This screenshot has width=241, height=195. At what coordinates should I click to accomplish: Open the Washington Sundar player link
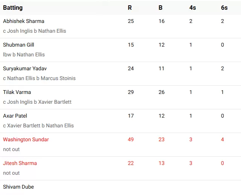tap(26, 139)
